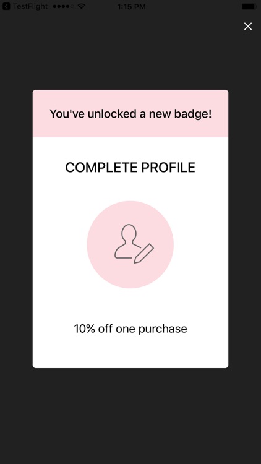261x464 pixels.
Task: Return to TestFlight via status bar back arrow
Action: pyautogui.click(x=6, y=6)
